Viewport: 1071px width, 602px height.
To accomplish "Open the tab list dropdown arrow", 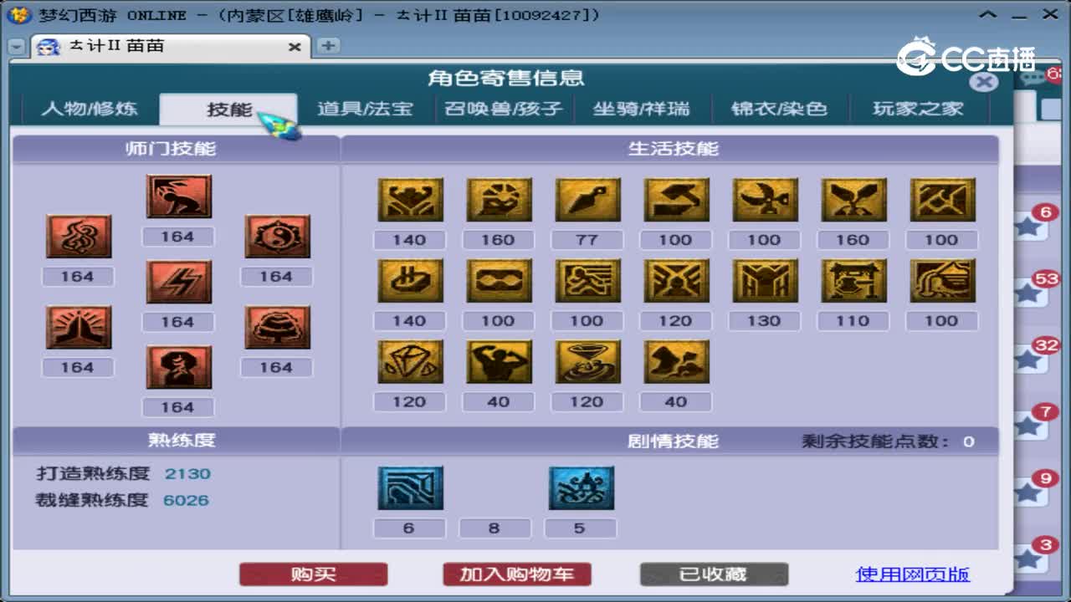I will (17, 47).
